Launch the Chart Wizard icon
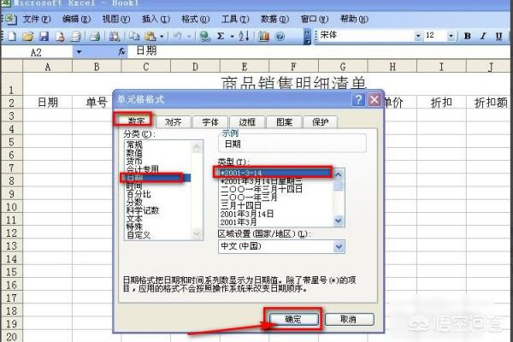This screenshot has width=513, height=342. (x=263, y=36)
